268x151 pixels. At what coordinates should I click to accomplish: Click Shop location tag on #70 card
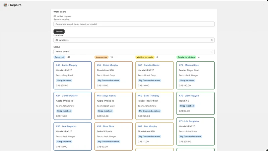(x=187, y=106)
